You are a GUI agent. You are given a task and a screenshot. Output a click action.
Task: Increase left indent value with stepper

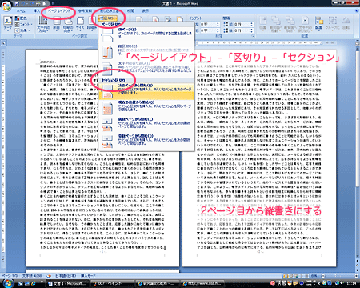[x=218, y=23]
